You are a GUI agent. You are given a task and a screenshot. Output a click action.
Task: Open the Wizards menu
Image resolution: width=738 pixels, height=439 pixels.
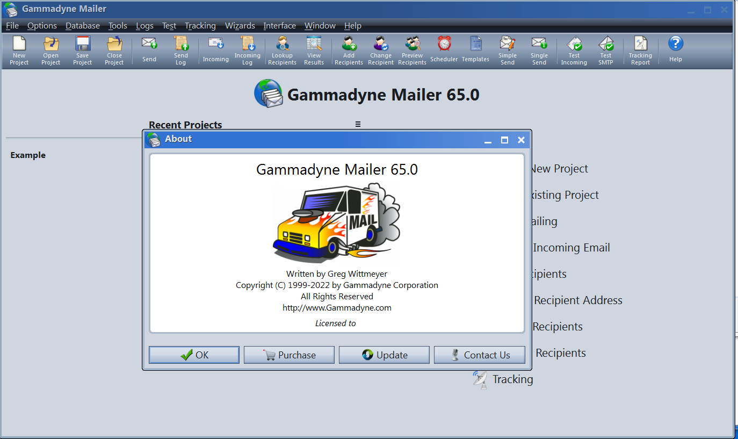click(x=240, y=26)
